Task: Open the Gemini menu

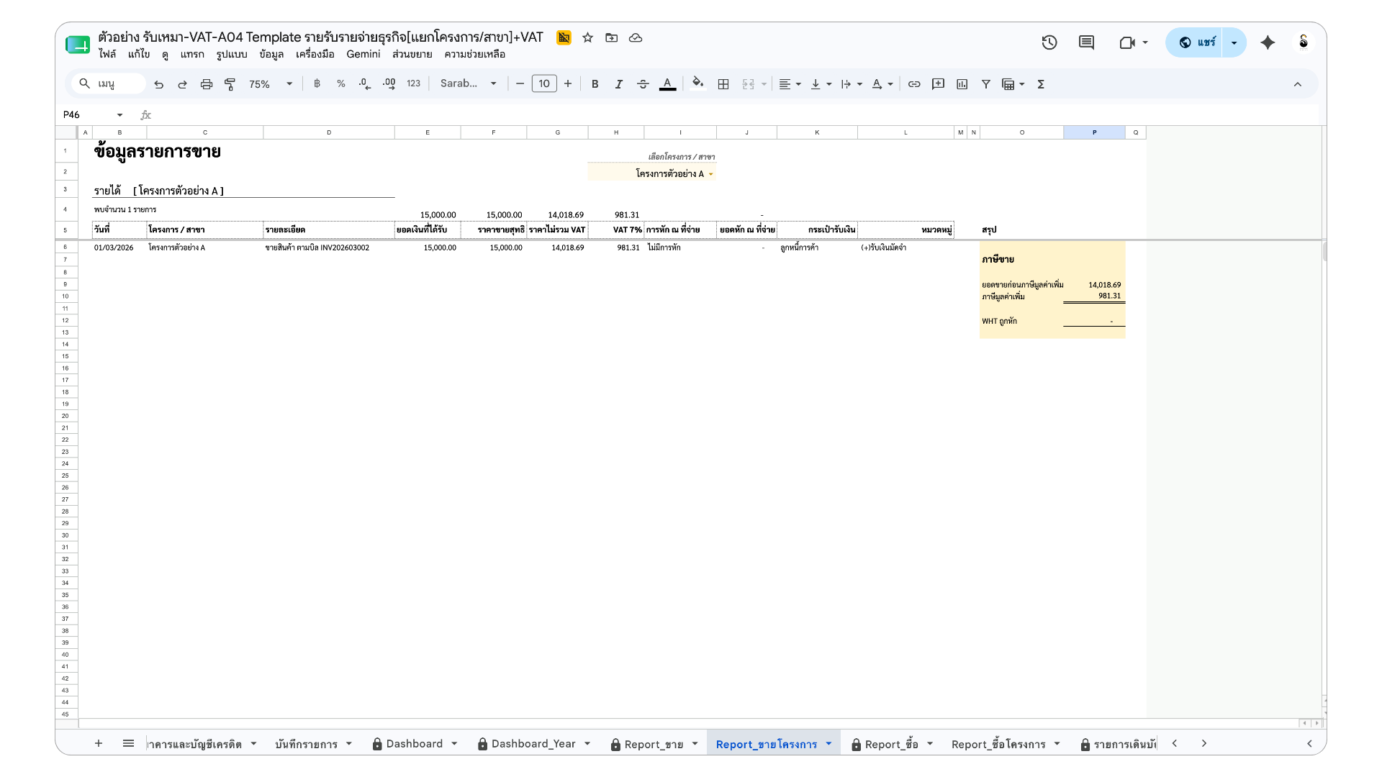Action: click(363, 54)
